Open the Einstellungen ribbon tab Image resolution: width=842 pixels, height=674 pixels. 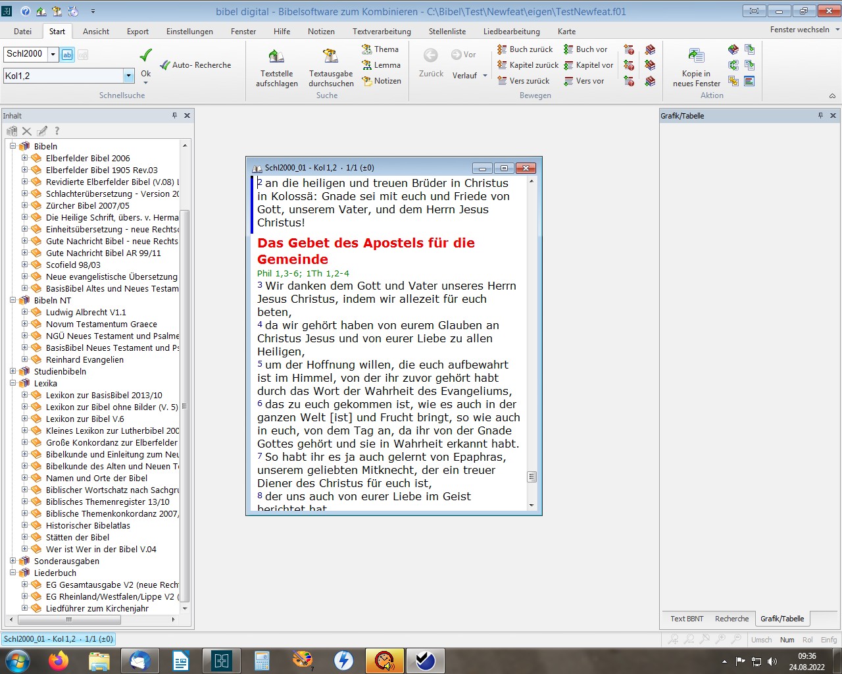189,32
